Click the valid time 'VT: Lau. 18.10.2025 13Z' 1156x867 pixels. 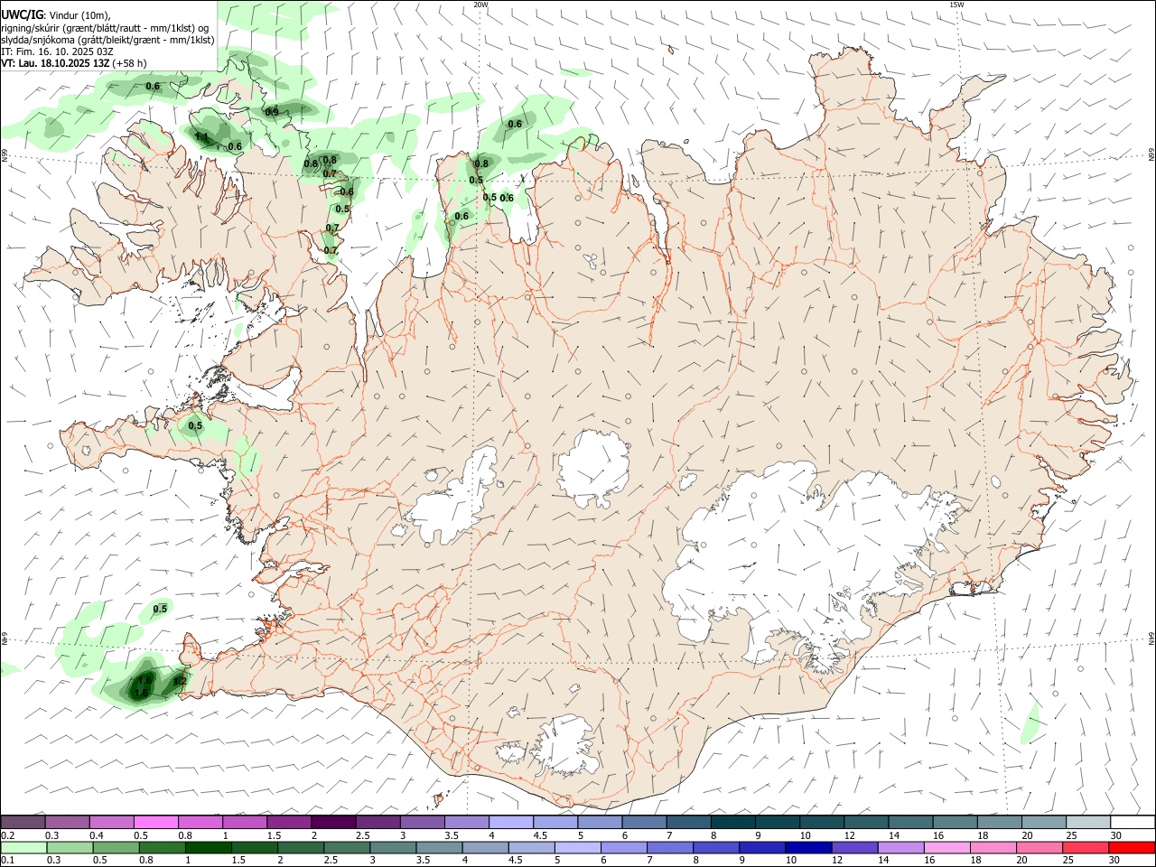pyautogui.click(x=56, y=63)
